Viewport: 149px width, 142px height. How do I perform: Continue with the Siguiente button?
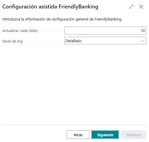pos(105,135)
